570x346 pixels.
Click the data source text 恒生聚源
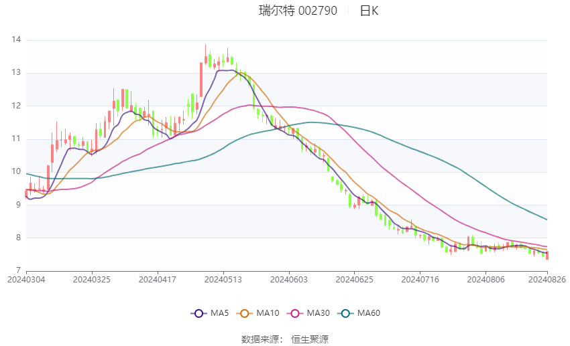[x=310, y=339]
